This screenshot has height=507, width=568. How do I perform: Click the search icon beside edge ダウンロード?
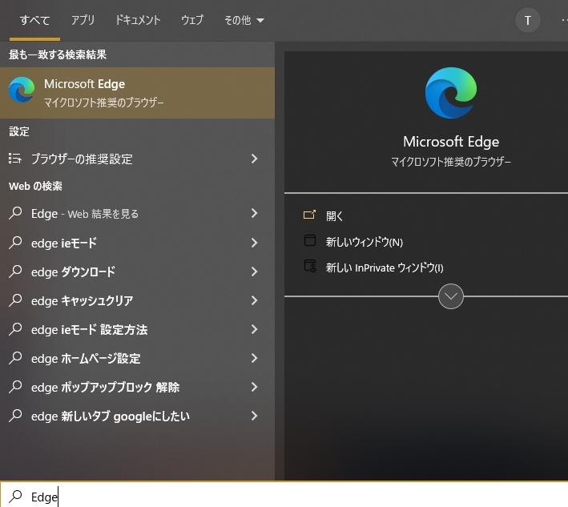click(15, 272)
